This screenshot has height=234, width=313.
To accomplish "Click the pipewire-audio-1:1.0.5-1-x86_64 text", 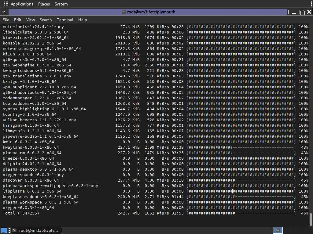I will (x=41, y=136).
